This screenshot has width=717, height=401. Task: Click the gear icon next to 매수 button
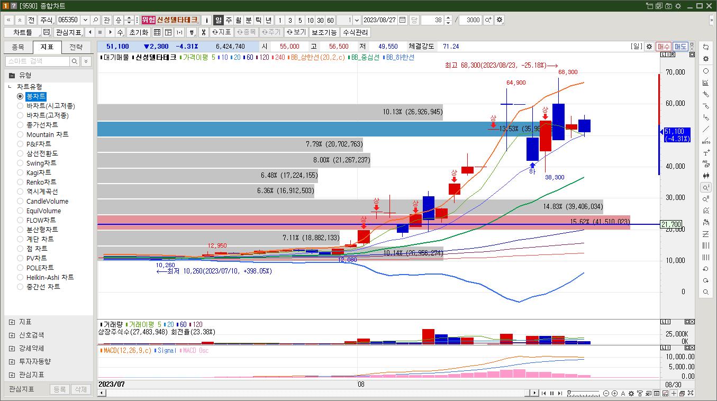click(649, 47)
